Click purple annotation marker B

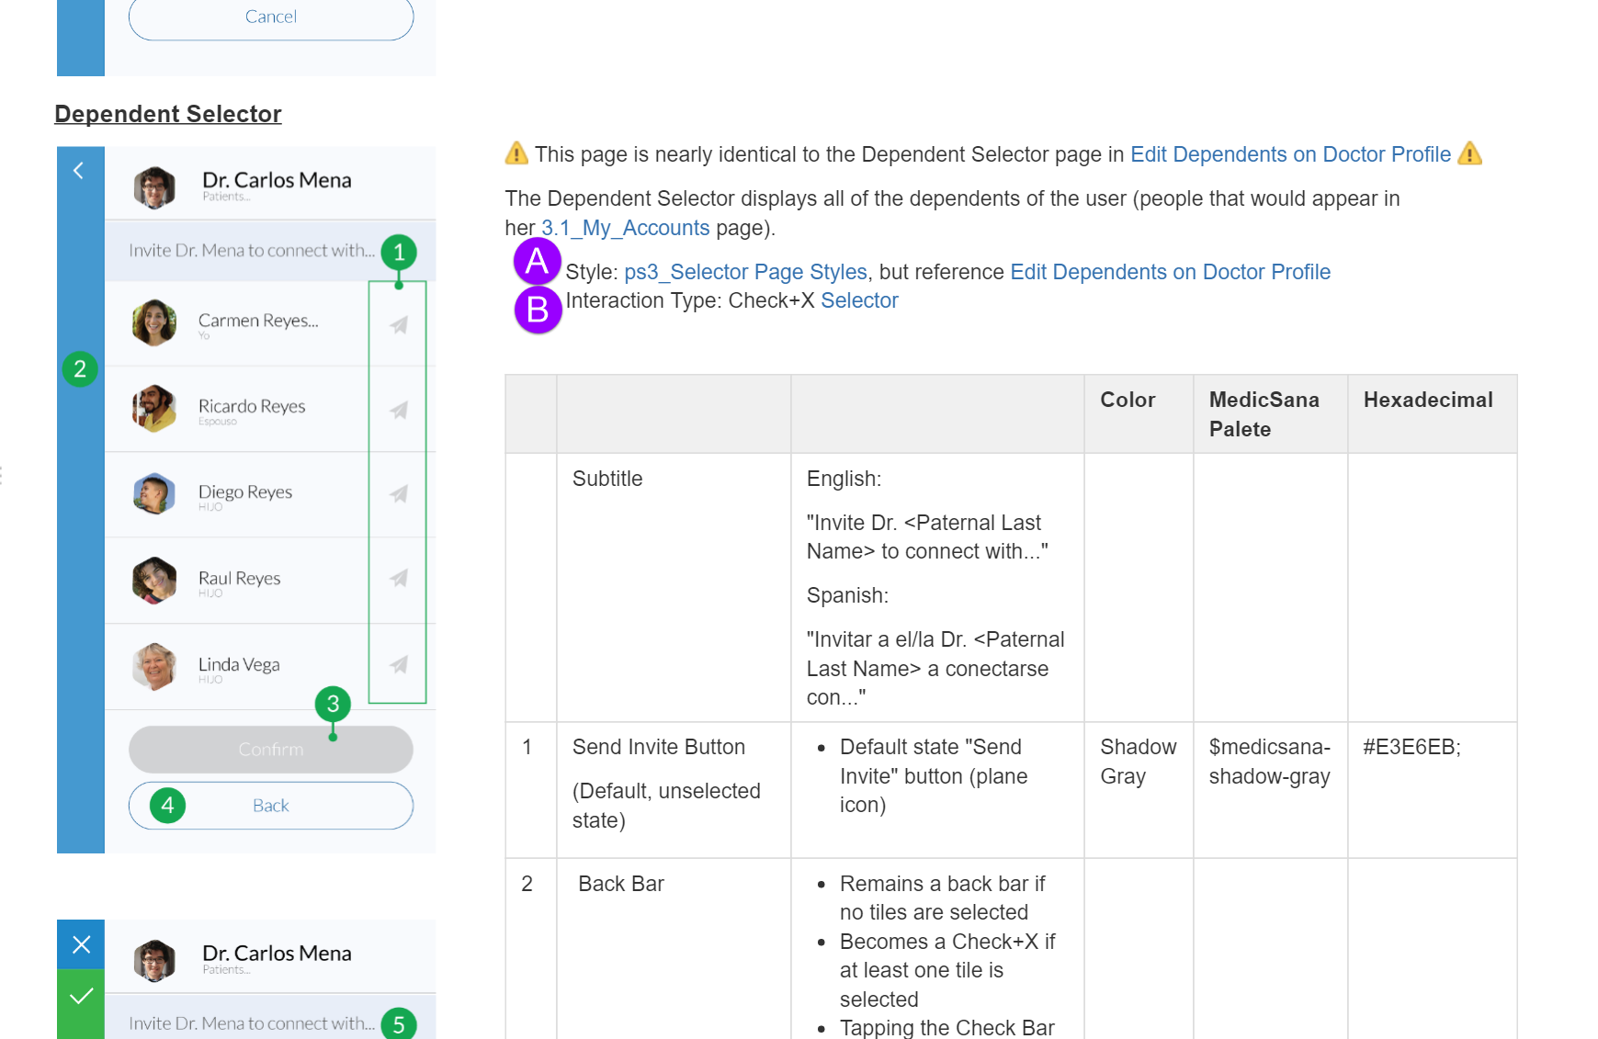[x=538, y=310]
